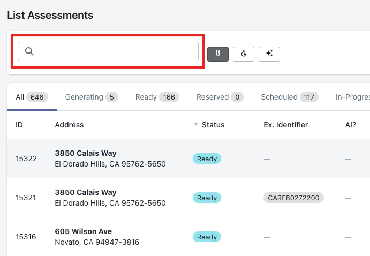Viewport: 370px width, 256px height.
Task: Click the List Assessments heading
Action: coord(50,15)
